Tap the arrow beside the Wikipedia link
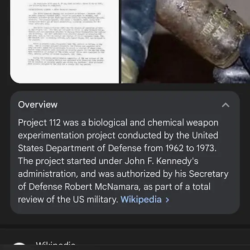 pyautogui.click(x=167, y=200)
